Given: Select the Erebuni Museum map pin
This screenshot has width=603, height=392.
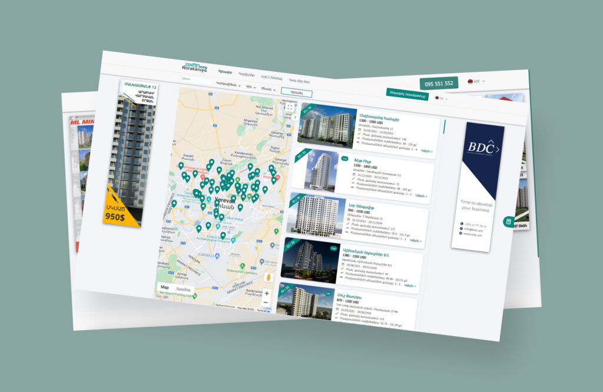Looking at the screenshot, I should coord(233,241).
